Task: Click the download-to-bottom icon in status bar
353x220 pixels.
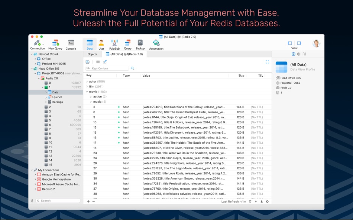Action: pos(262,201)
